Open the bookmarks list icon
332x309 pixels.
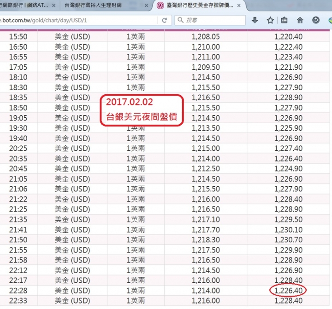[285, 20]
